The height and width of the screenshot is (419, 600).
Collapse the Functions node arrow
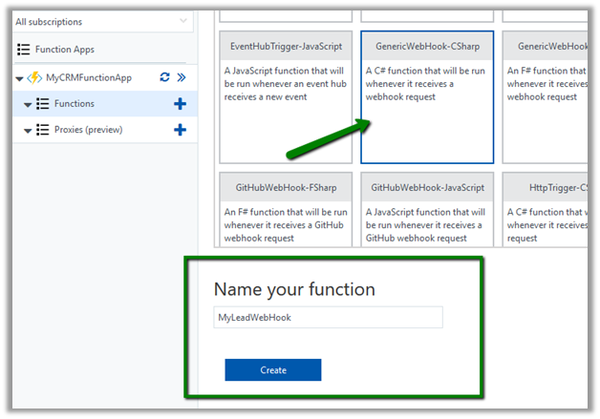pos(27,105)
